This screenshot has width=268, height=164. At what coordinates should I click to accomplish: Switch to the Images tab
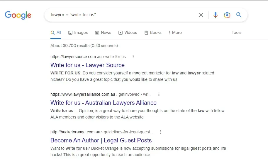[78, 32]
